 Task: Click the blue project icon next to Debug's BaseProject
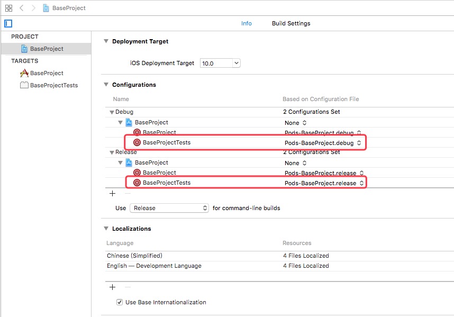click(129, 122)
